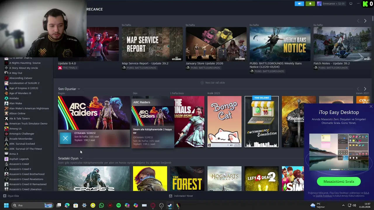Open Gizlilik Politikası link in iTop ad
The height and width of the screenshot is (210, 374).
click(324, 196)
